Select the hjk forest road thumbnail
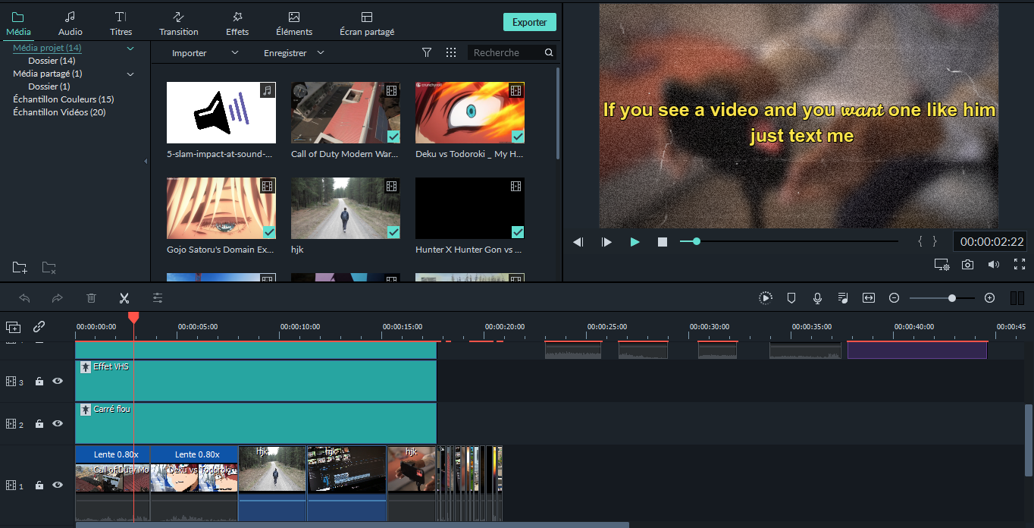Viewport: 1034px width, 528px height. pyautogui.click(x=346, y=209)
